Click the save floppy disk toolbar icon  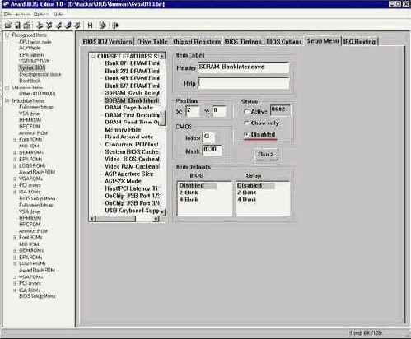17,26
